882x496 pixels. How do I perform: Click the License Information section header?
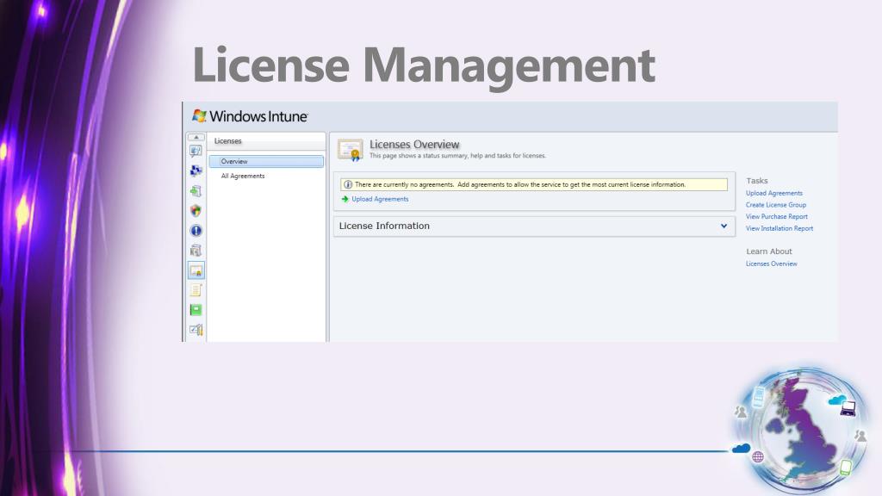point(534,226)
